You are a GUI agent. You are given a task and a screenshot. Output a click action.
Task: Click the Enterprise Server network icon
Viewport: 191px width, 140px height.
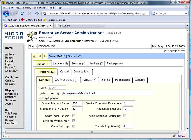(x=32, y=36)
